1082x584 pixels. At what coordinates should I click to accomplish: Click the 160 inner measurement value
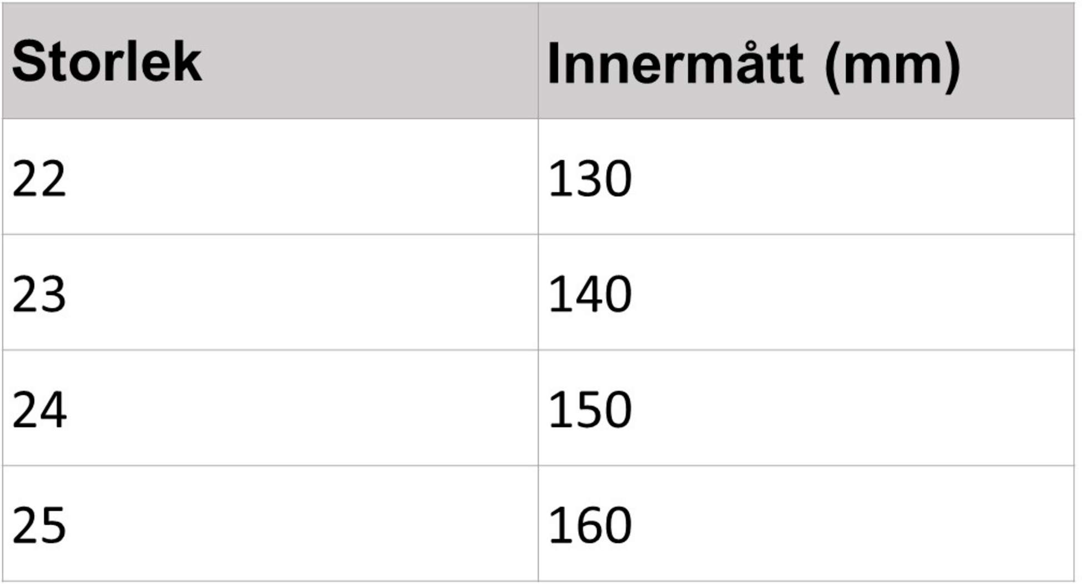click(590, 525)
